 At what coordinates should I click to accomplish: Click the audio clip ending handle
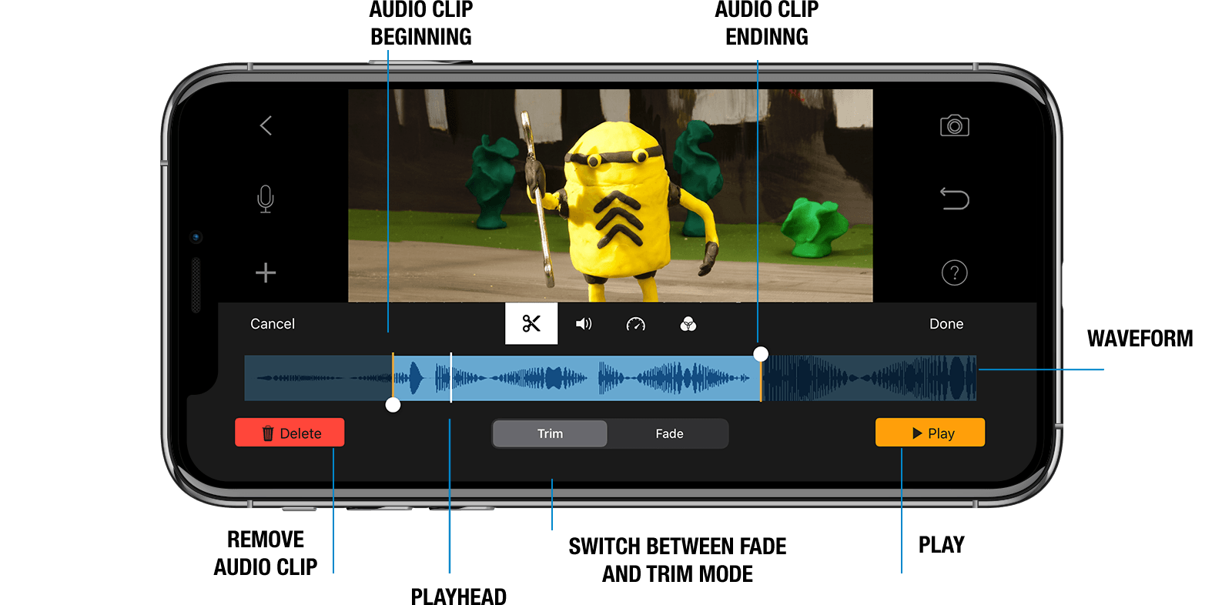point(761,354)
